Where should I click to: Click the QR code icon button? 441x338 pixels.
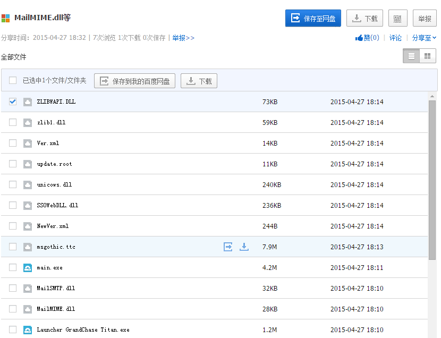[x=397, y=19]
